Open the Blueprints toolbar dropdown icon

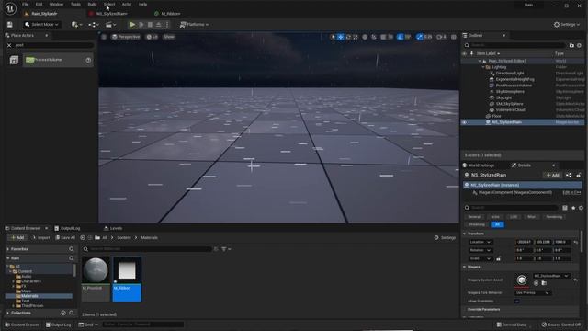pyautogui.click(x=94, y=25)
